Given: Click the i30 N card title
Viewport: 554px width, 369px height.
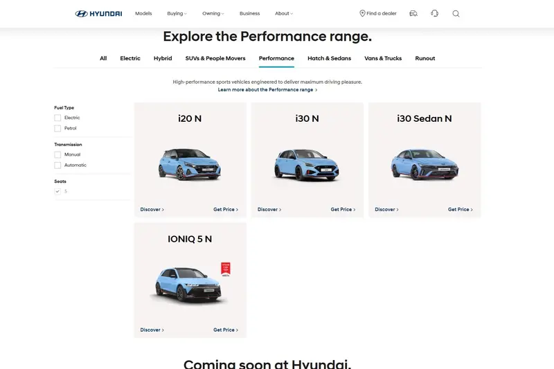Looking at the screenshot, I should [x=307, y=118].
